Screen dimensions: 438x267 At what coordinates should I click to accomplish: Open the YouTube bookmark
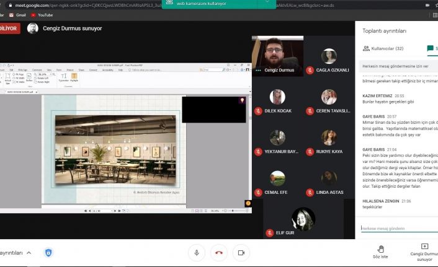click(x=41, y=14)
